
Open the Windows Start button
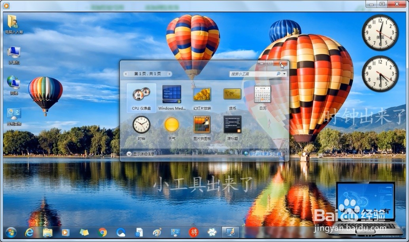11,232
